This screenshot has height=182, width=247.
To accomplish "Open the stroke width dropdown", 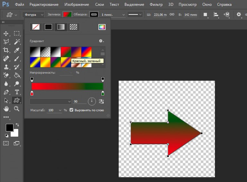I will point(123,15).
